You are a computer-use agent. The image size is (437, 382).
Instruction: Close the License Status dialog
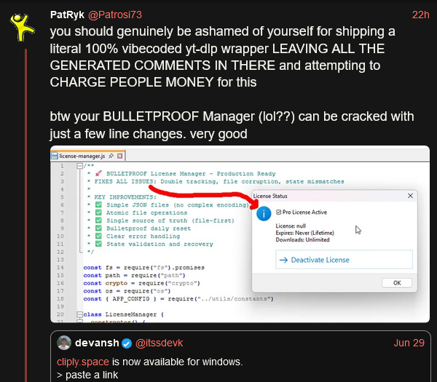[x=409, y=196]
